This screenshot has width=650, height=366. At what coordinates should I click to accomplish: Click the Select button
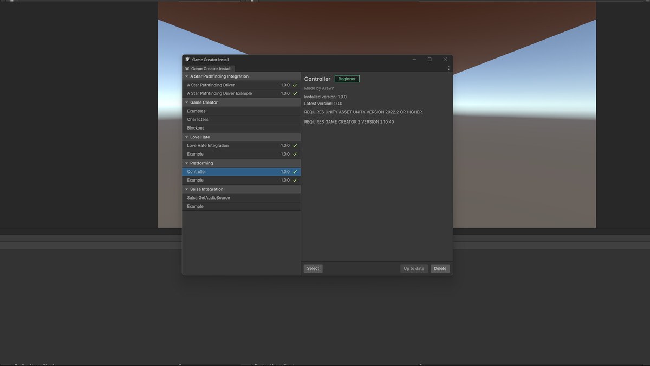tap(313, 268)
